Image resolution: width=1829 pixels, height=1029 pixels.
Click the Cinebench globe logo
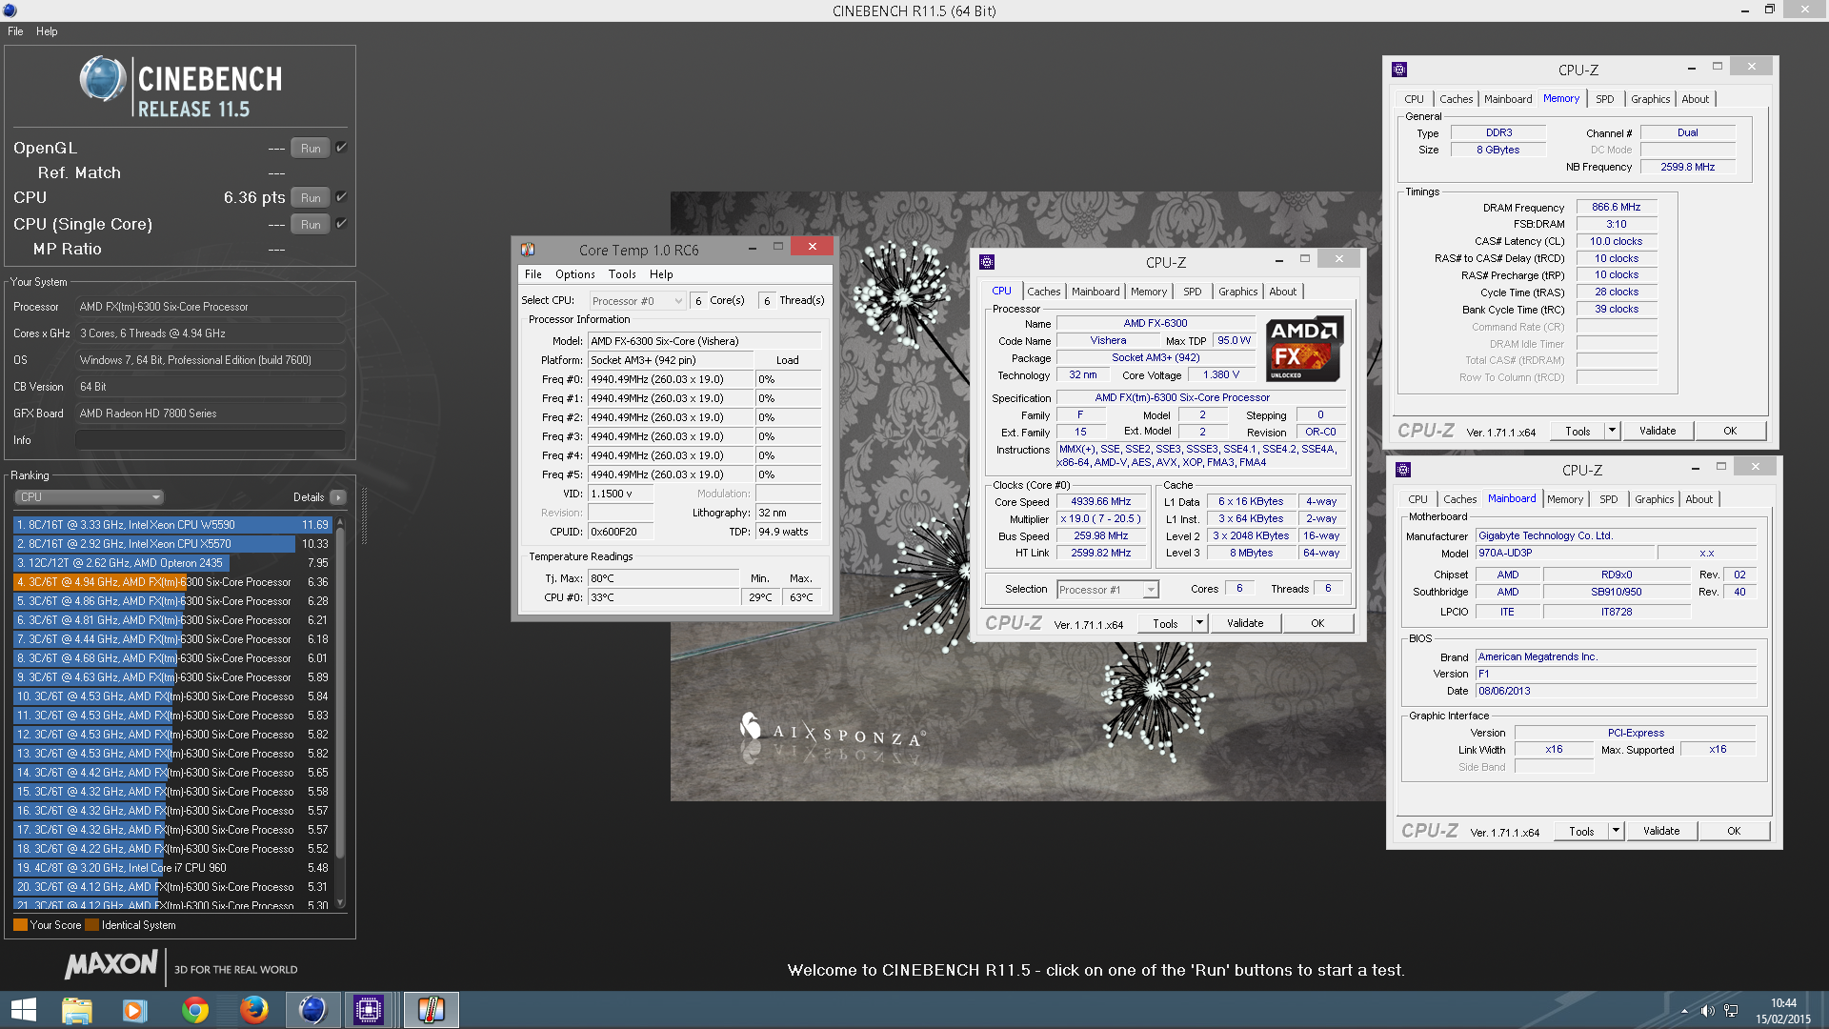pos(102,78)
